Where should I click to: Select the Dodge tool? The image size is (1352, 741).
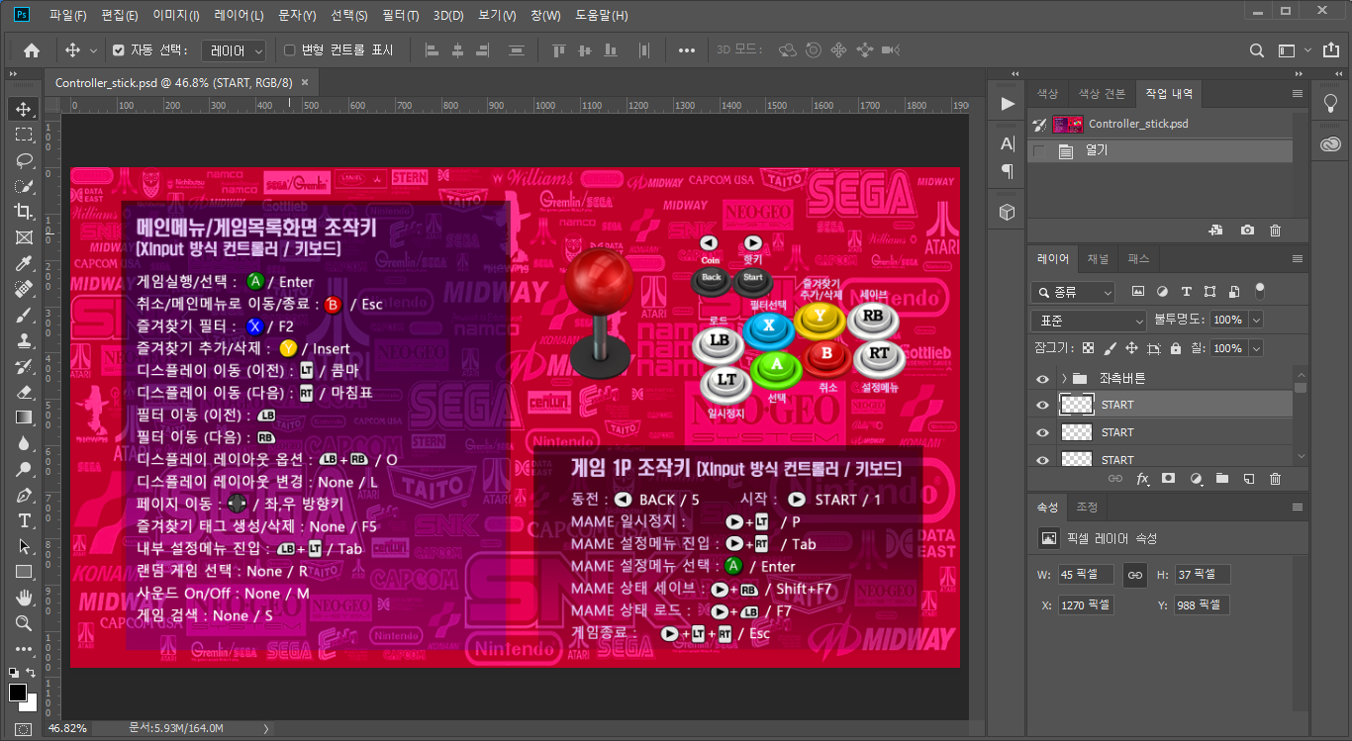coord(24,469)
